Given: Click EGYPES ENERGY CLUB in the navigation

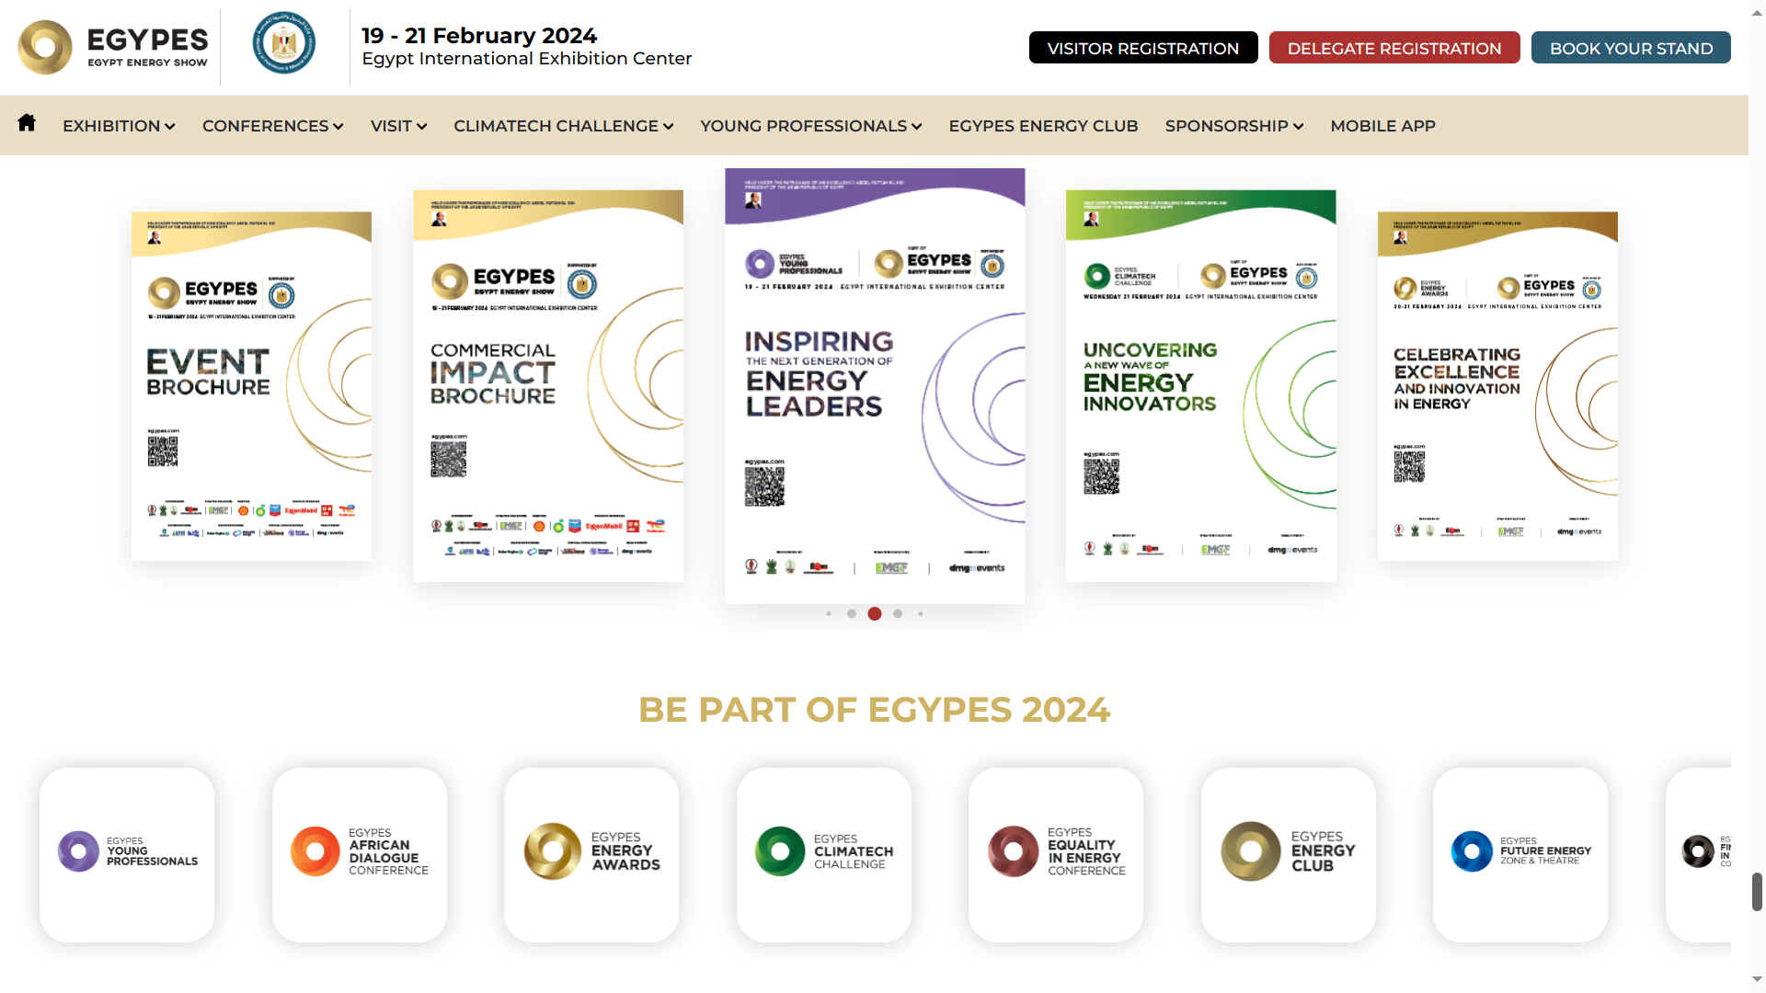Looking at the screenshot, I should click(x=1043, y=126).
